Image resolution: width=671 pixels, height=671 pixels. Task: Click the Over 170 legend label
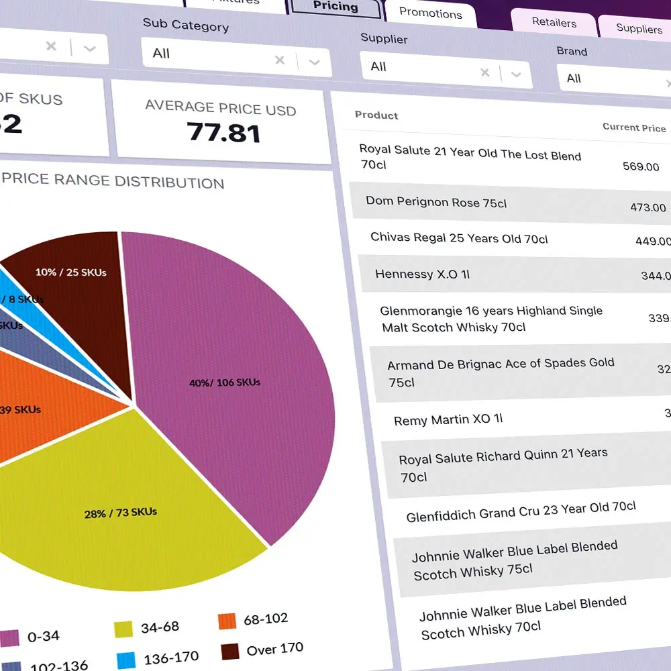coord(274,649)
